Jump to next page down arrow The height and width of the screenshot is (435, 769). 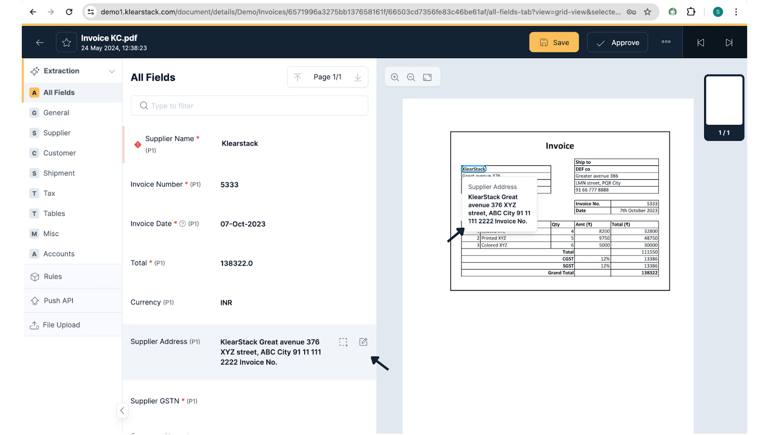click(358, 77)
